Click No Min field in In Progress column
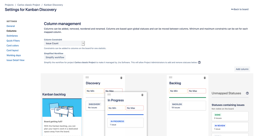Image resolution: width=256 pixels, height=136 pixels. point(116,108)
